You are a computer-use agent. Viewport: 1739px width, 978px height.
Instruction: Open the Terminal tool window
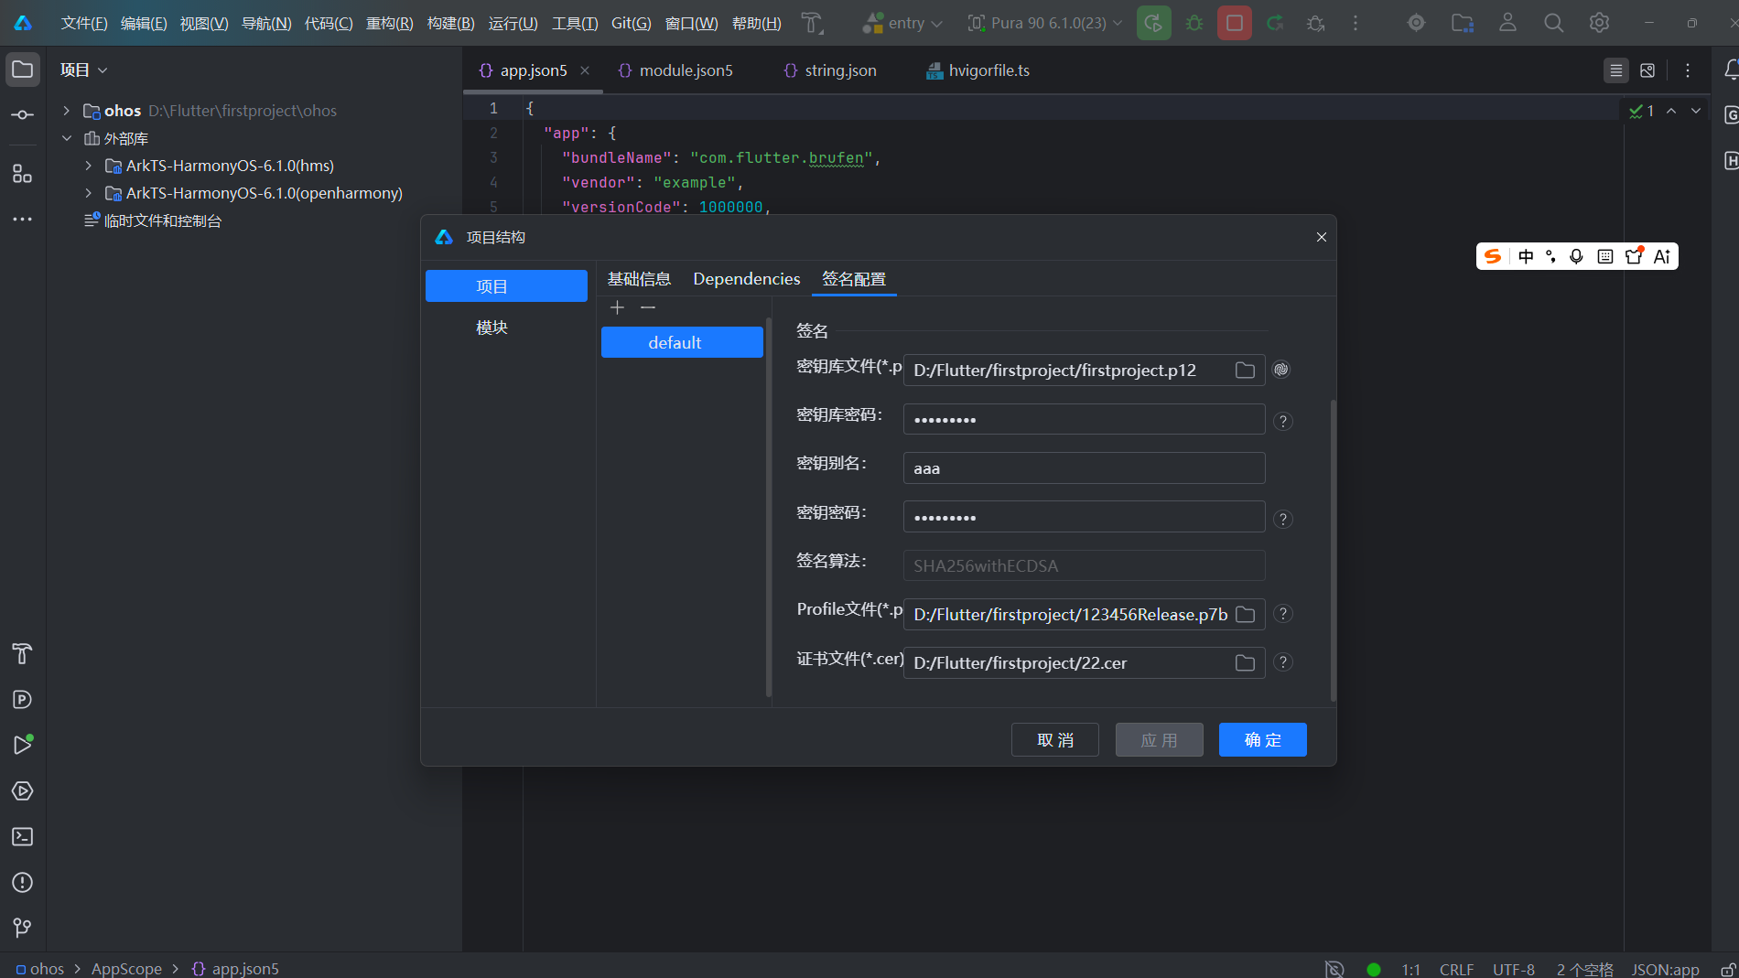(x=23, y=837)
